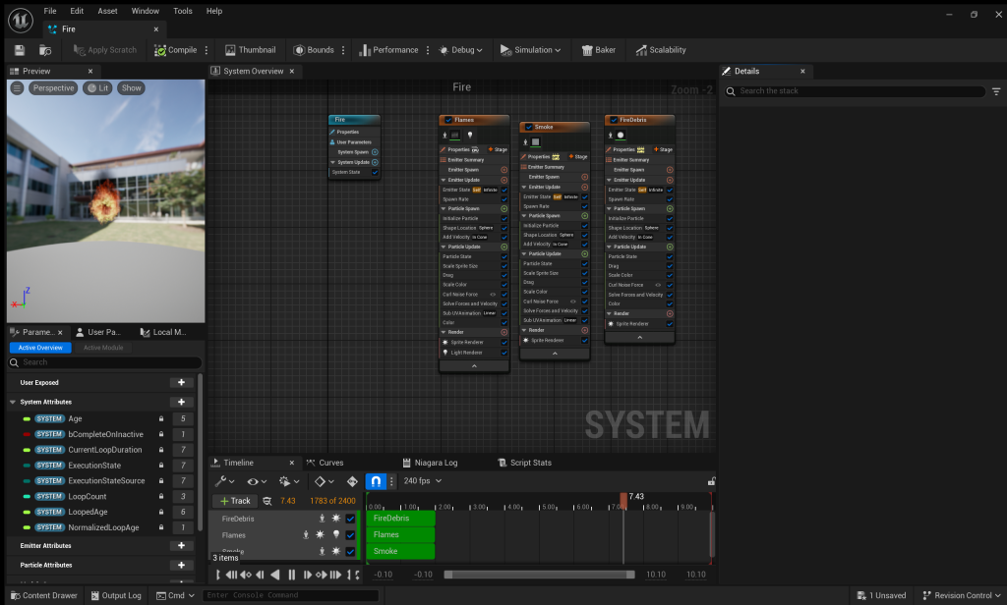Viewport: 1007px width, 605px height.
Task: Open Performance stats in the toolbar
Action: (x=388, y=50)
